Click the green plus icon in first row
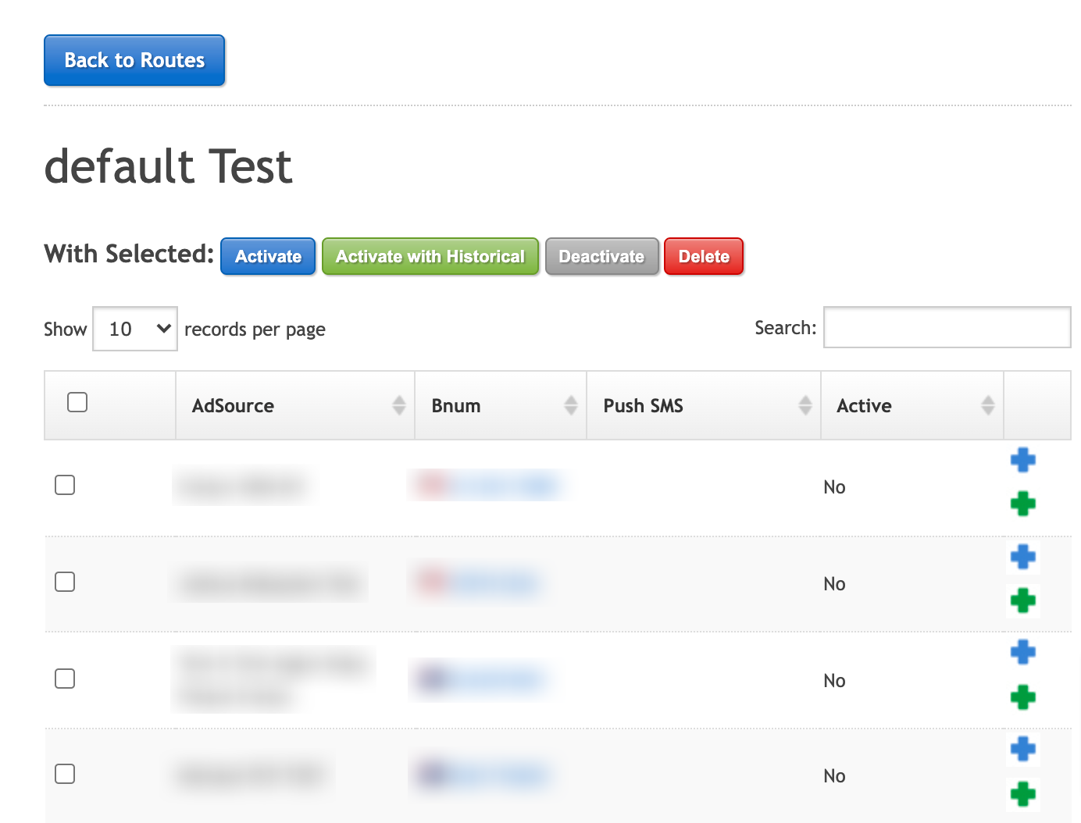1081x823 pixels. [1022, 504]
